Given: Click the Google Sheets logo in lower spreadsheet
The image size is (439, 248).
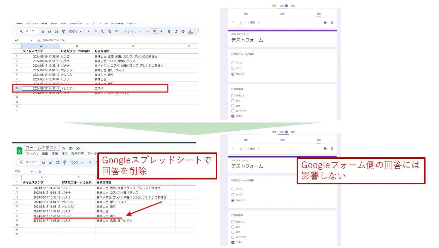Looking at the screenshot, I should (x=19, y=151).
